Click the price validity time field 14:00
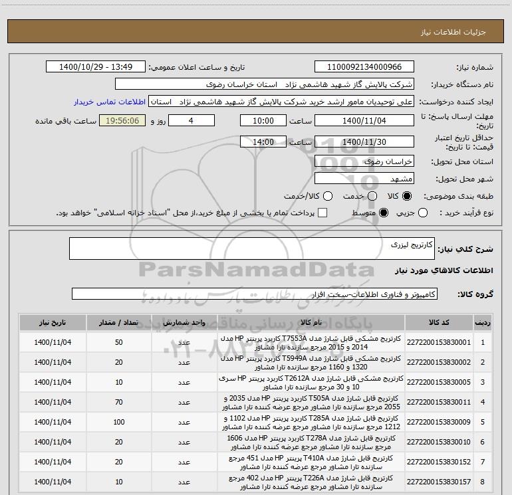This screenshot has height=495, width=512. (263, 142)
